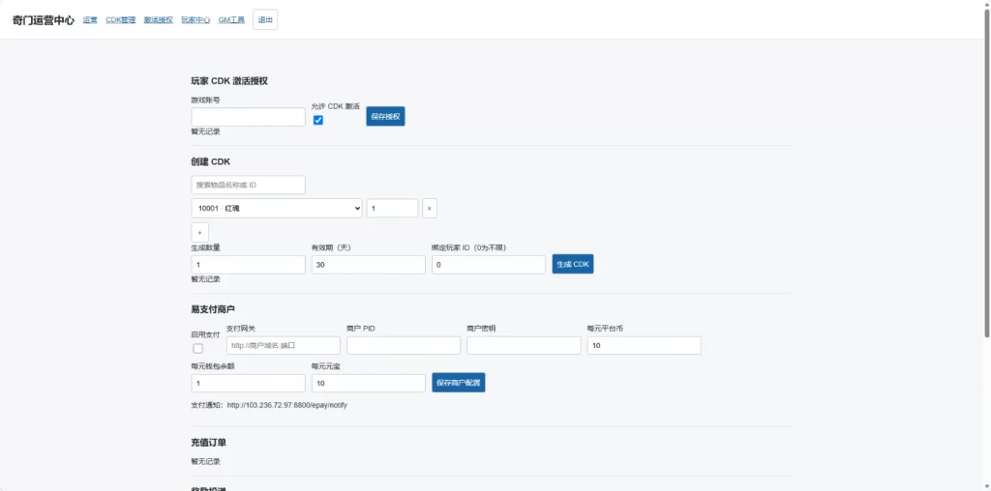Click the payment notify URL text
The height and width of the screenshot is (491, 991).
(286, 405)
